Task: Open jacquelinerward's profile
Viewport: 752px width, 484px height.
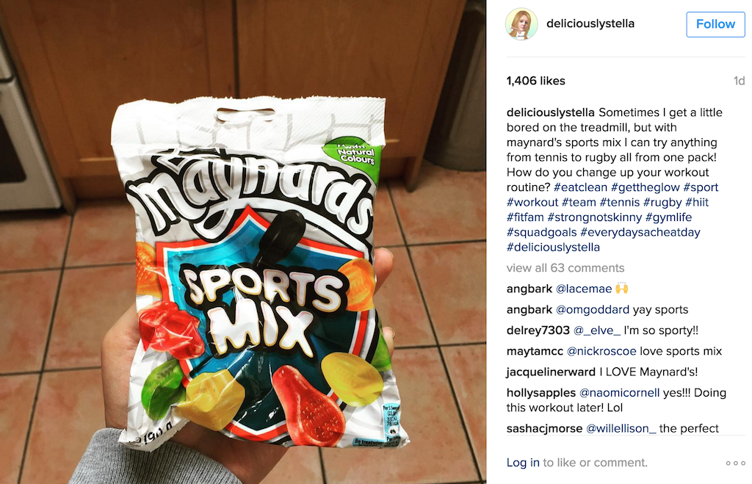Action: click(551, 372)
